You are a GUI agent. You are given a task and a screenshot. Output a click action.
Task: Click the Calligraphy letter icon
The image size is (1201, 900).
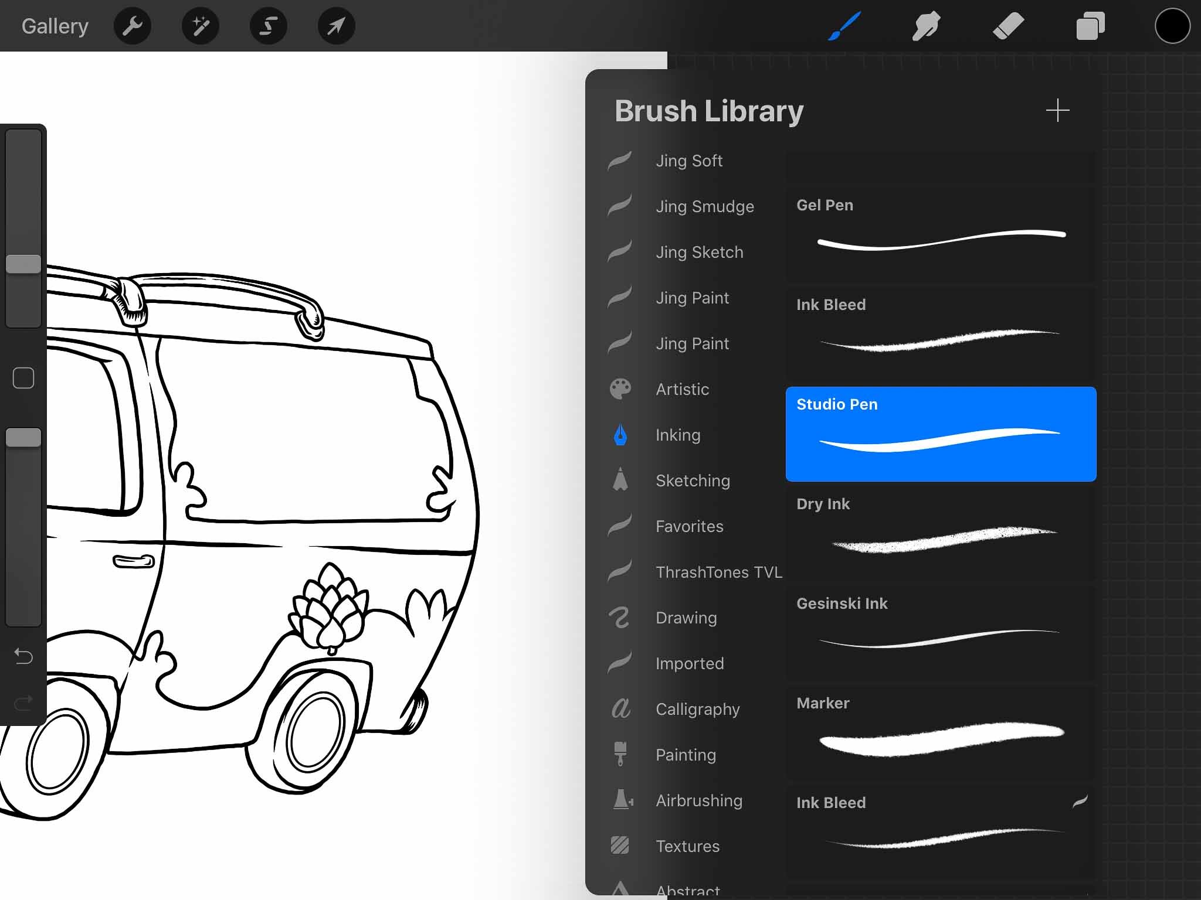coord(620,708)
